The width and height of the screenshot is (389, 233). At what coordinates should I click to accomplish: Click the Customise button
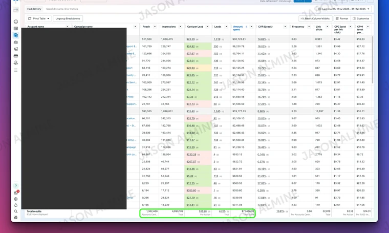click(x=361, y=18)
